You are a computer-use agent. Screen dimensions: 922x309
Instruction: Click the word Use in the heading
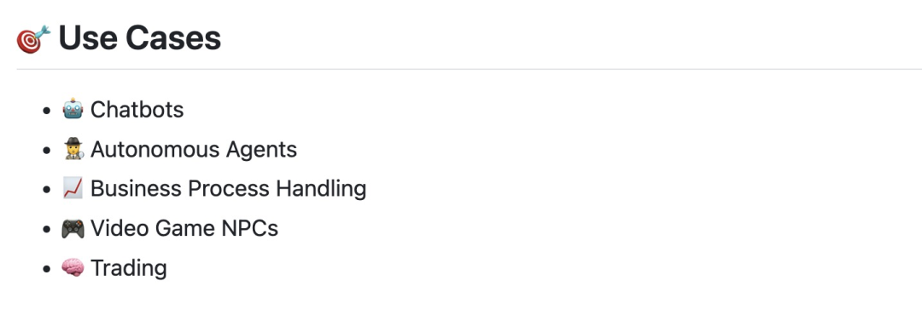tap(87, 38)
